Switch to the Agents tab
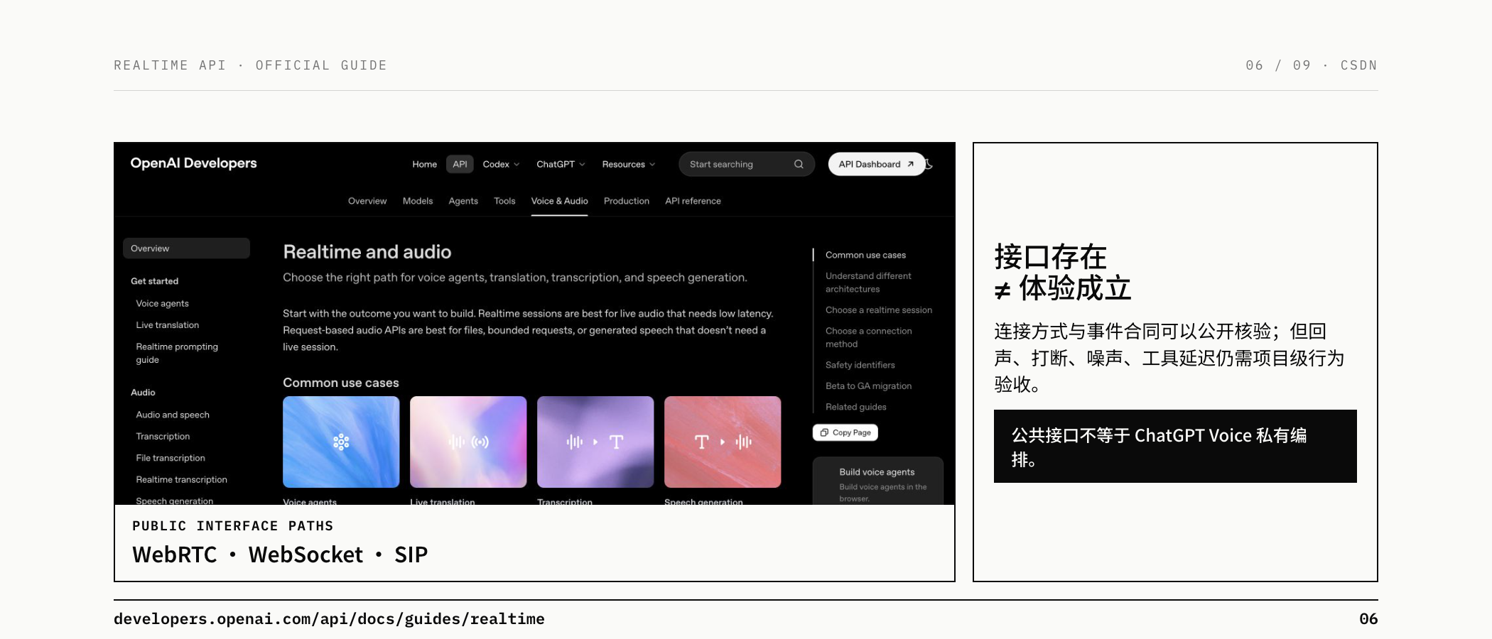 [463, 201]
